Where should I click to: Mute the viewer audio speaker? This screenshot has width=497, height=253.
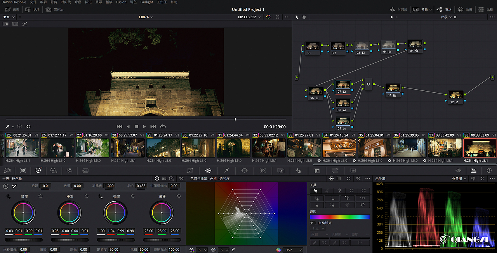[28, 126]
